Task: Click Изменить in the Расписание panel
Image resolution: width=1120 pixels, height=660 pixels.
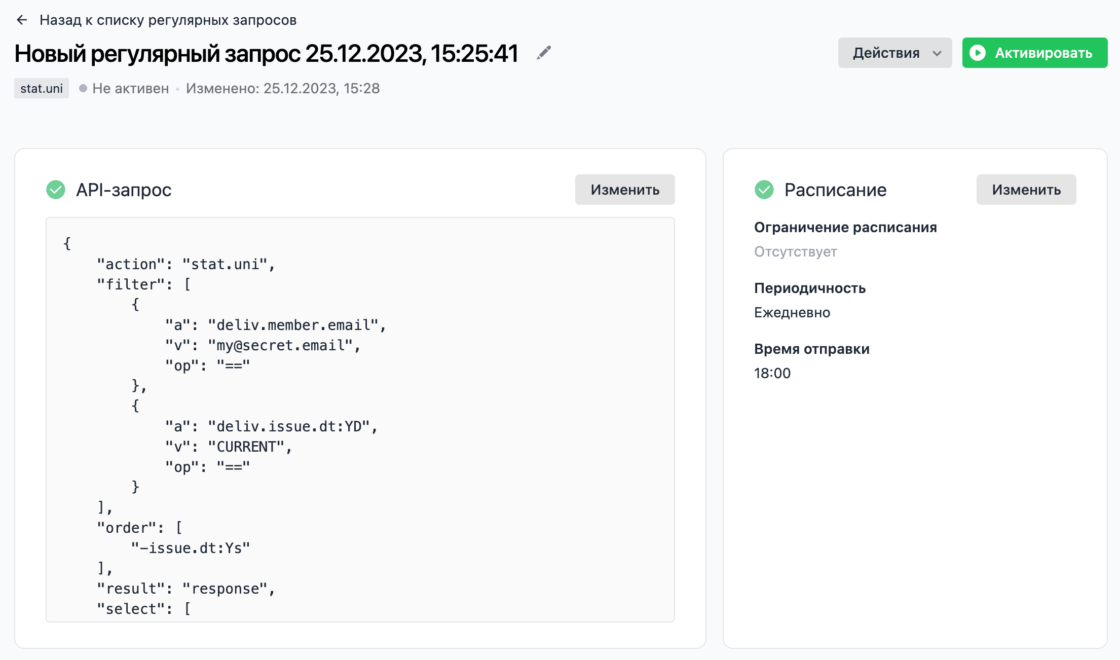Action: (1026, 190)
